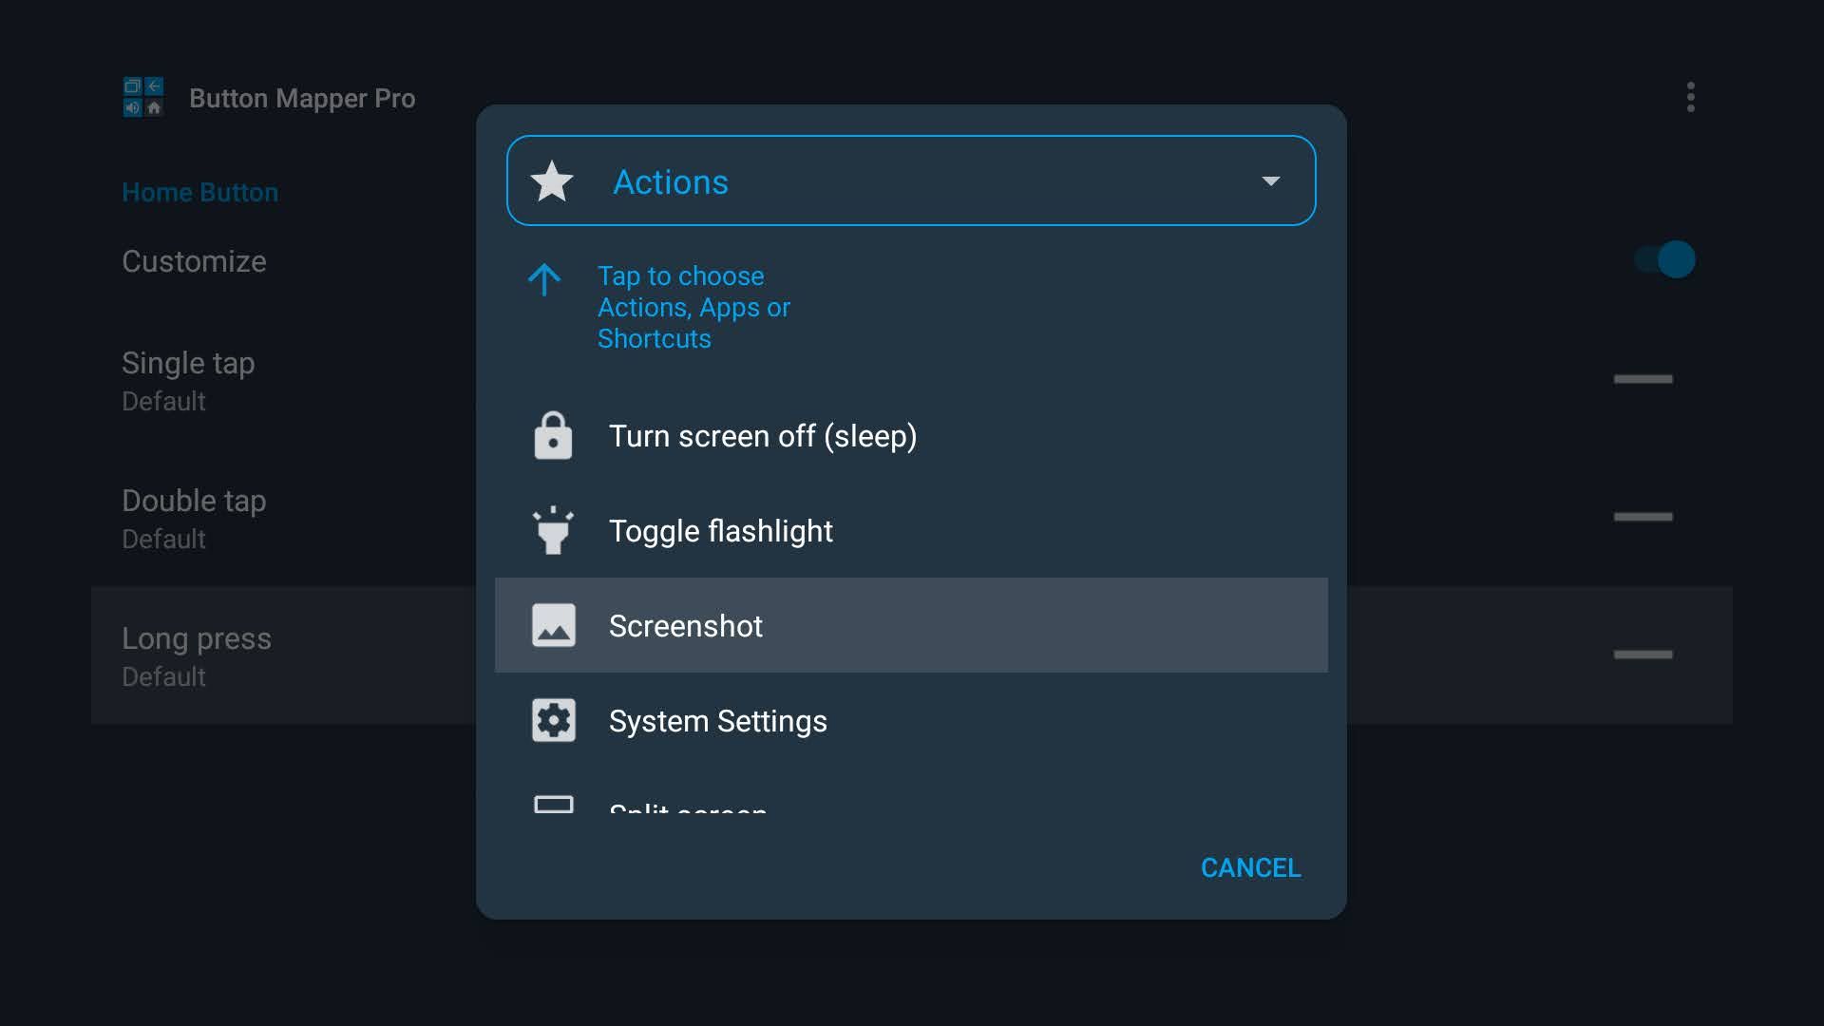Image resolution: width=1824 pixels, height=1026 pixels.
Task: Click the System Settings gear icon
Action: tap(554, 719)
